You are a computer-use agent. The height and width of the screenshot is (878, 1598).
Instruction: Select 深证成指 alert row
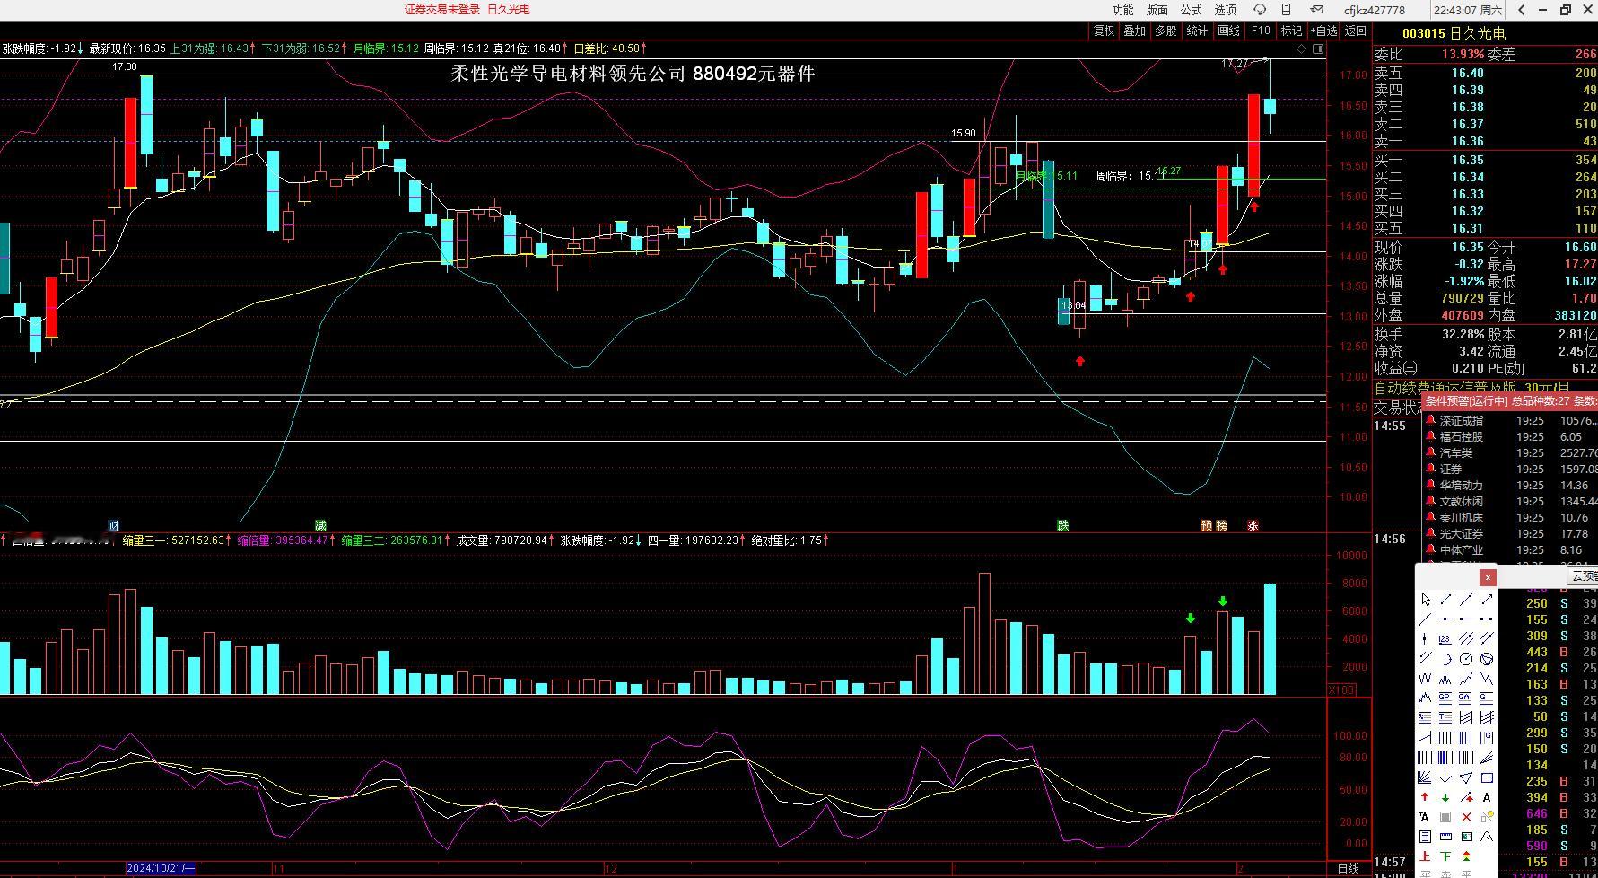click(x=1510, y=420)
